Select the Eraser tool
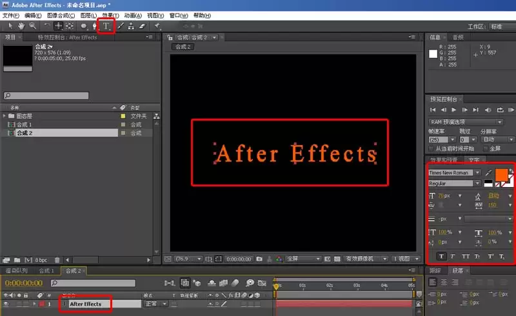The height and width of the screenshot is (316, 516). pos(143,26)
